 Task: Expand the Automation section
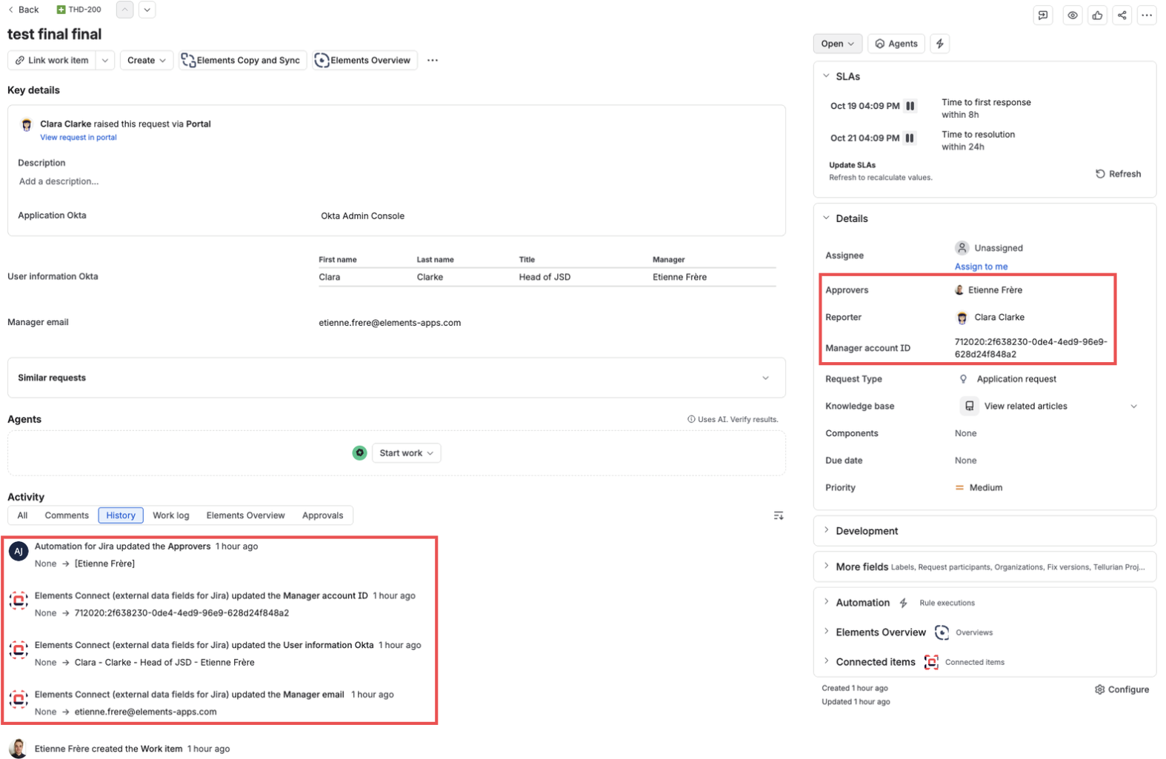click(x=827, y=602)
